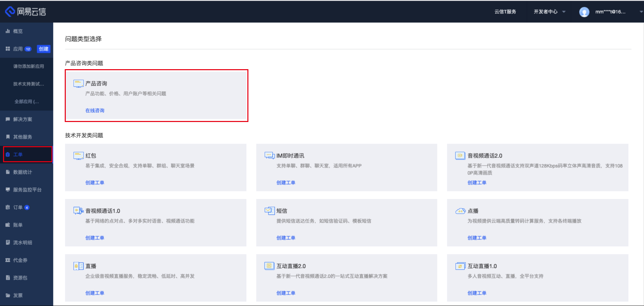
Task: Expand the 开发者中心 dropdown arrow
Action: point(564,12)
